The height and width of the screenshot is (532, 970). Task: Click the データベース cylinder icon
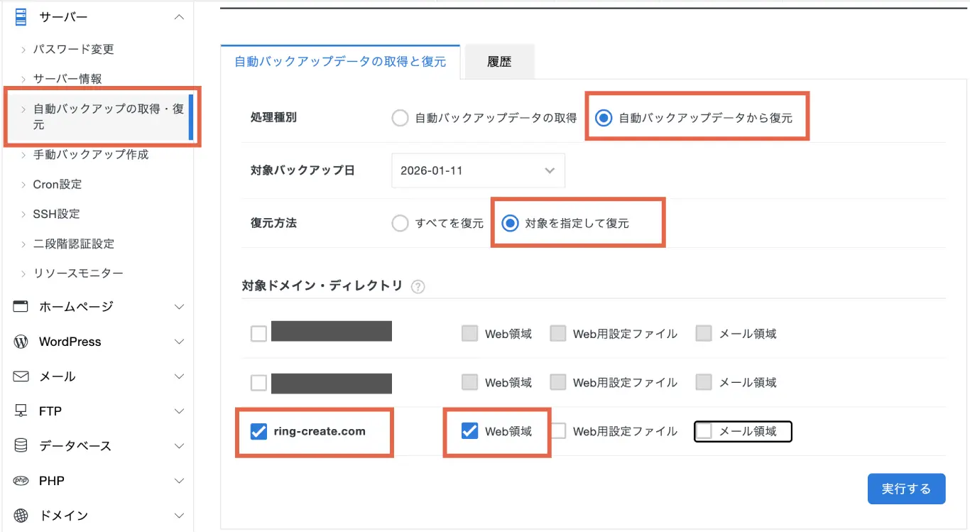click(x=21, y=446)
